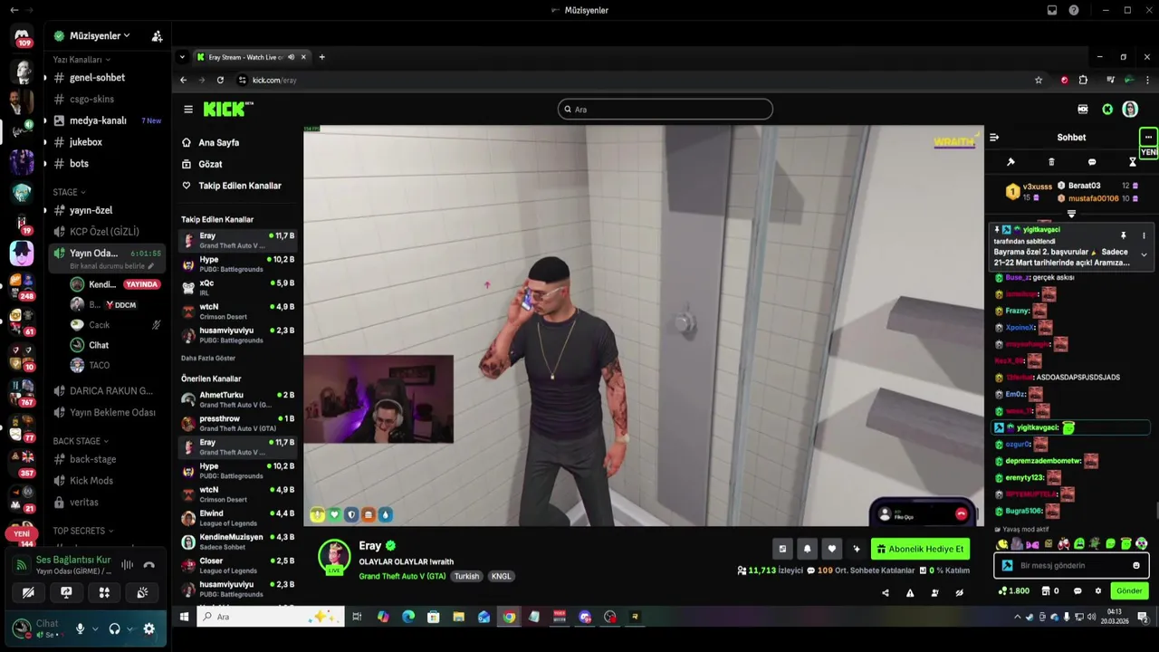Screen dimensions: 1159x652
Task: Open chat settings gear beside Gönder
Action: pos(1098,591)
